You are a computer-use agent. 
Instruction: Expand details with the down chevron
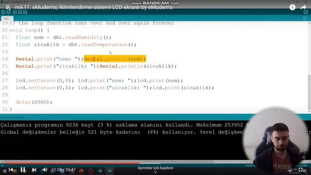(155, 172)
